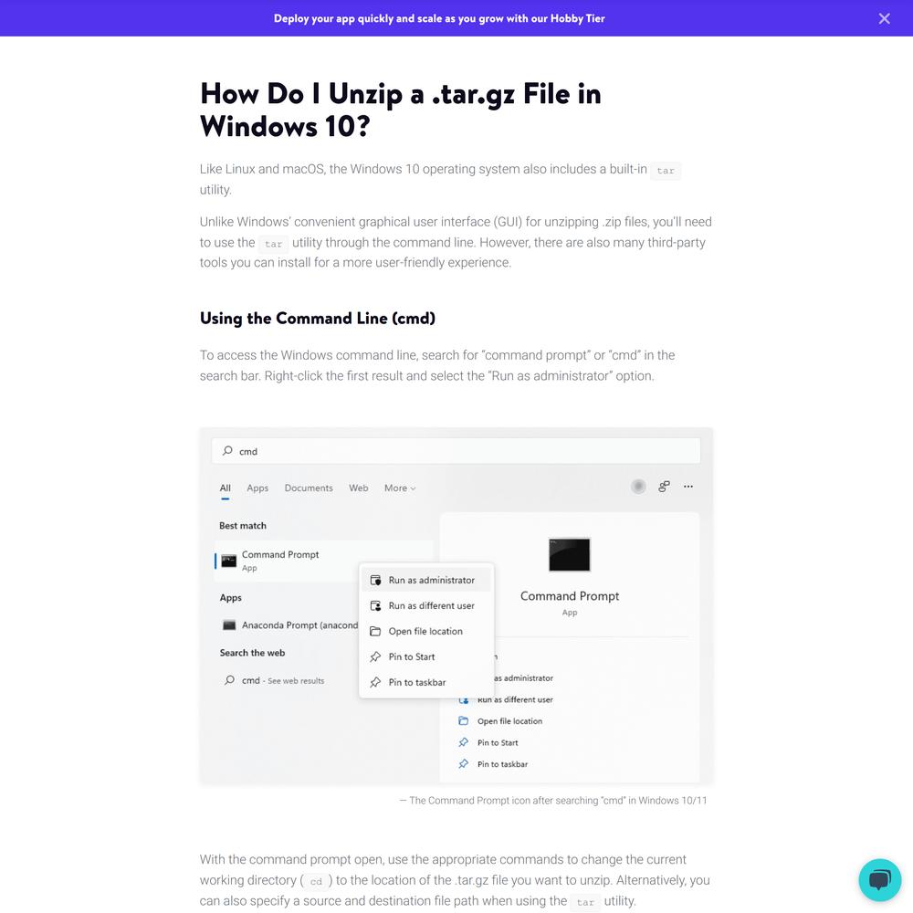This screenshot has width=913, height=913.
Task: Click the 'Command Prompt' title in details pane
Action: point(570,596)
